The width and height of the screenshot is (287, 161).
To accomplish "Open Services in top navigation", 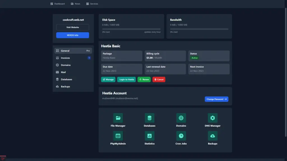I will [92, 4].
